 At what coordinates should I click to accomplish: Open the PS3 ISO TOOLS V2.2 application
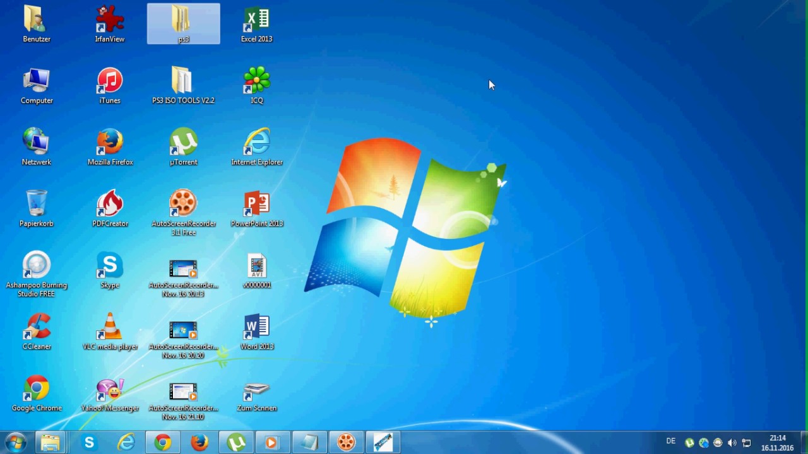pyautogui.click(x=183, y=81)
